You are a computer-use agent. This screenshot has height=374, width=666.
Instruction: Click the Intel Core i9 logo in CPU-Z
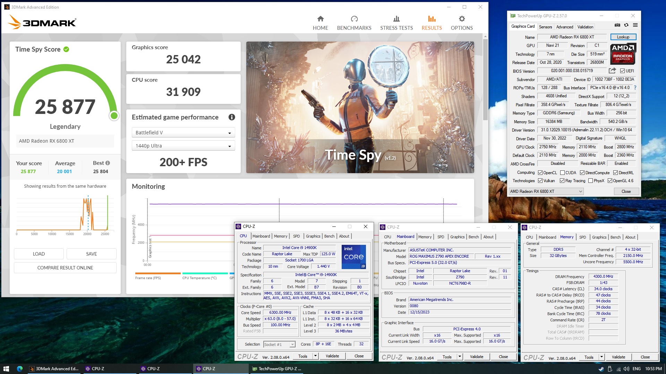354,257
